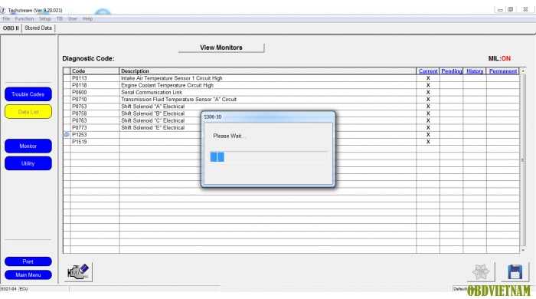Click the Permanent column header link
Screen dimensions: 536x299
tap(503, 71)
